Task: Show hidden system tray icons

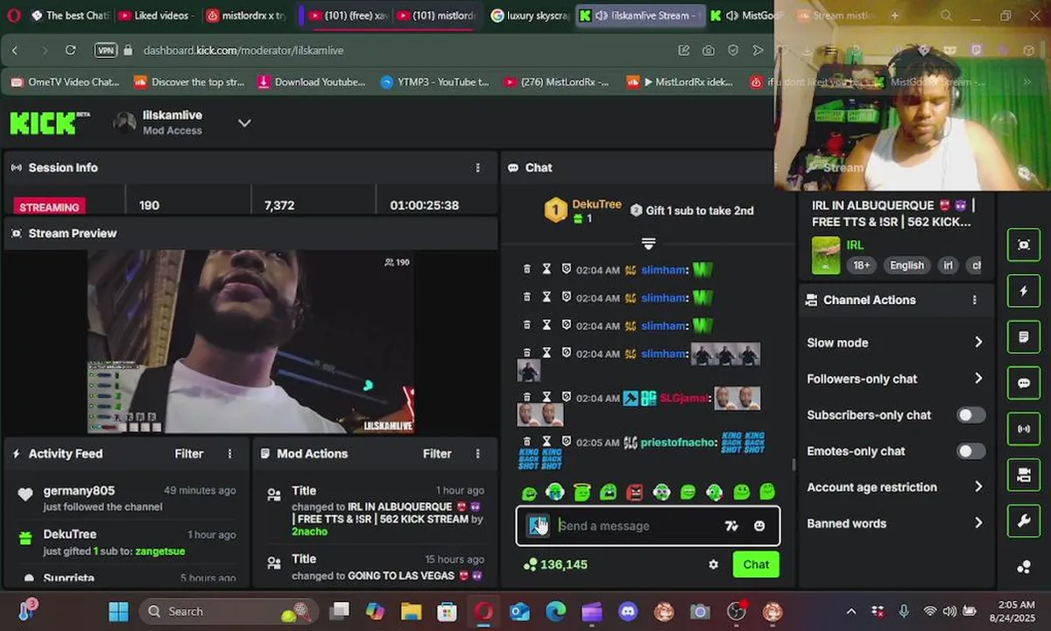Action: pyautogui.click(x=850, y=612)
